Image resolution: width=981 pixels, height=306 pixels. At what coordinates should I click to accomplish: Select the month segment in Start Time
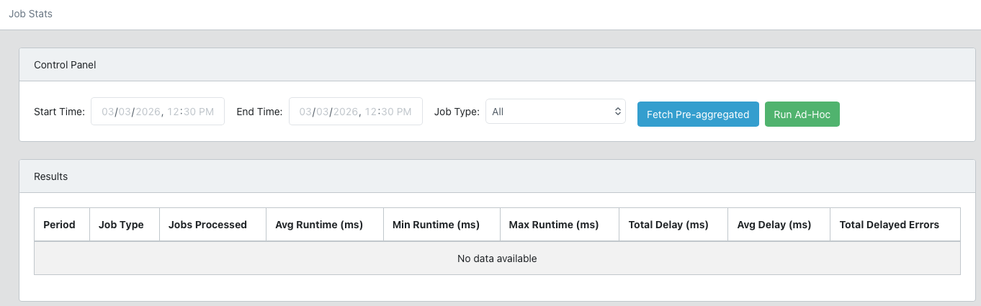108,112
